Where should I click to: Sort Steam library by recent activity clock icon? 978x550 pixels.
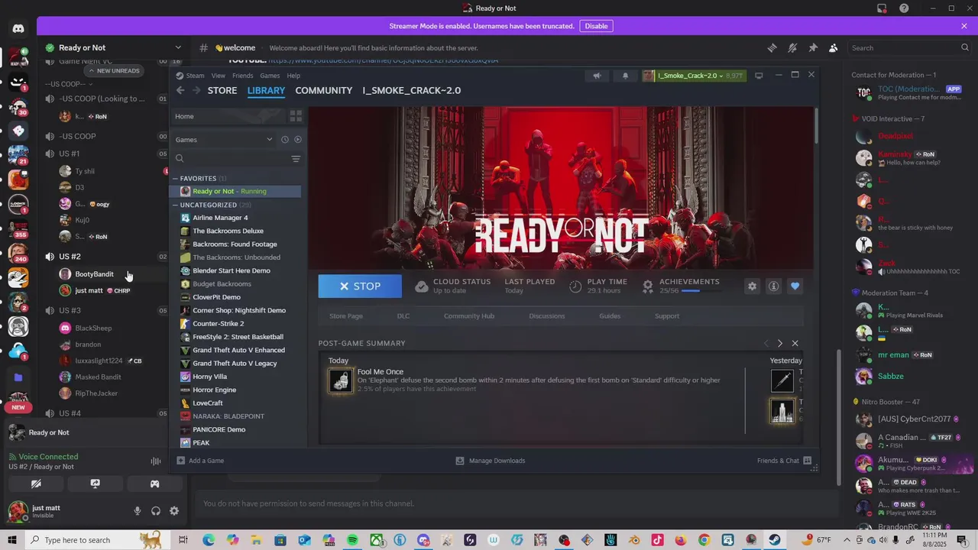point(284,140)
